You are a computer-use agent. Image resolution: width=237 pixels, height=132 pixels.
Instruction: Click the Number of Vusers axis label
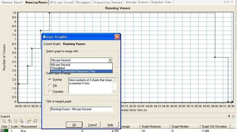(x=4, y=57)
